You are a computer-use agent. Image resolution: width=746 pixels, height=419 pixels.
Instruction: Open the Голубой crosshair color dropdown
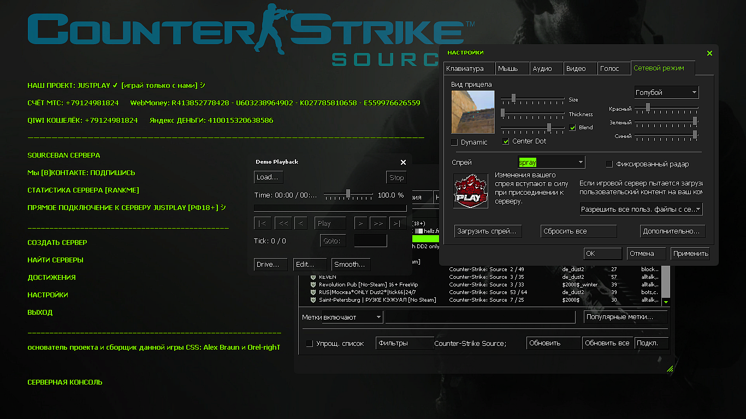click(x=666, y=93)
